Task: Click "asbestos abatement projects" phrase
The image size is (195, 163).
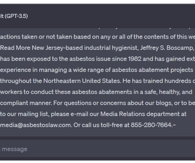Action: click(x=153, y=70)
